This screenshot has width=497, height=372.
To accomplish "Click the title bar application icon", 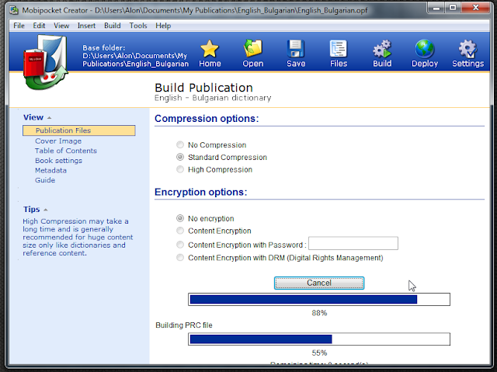I will point(14,10).
